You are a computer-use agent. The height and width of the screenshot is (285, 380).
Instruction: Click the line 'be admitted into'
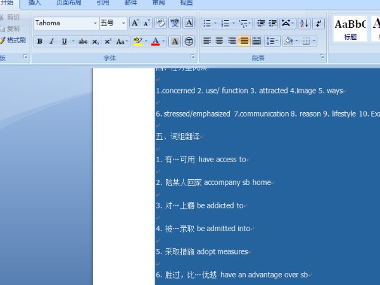click(223, 229)
